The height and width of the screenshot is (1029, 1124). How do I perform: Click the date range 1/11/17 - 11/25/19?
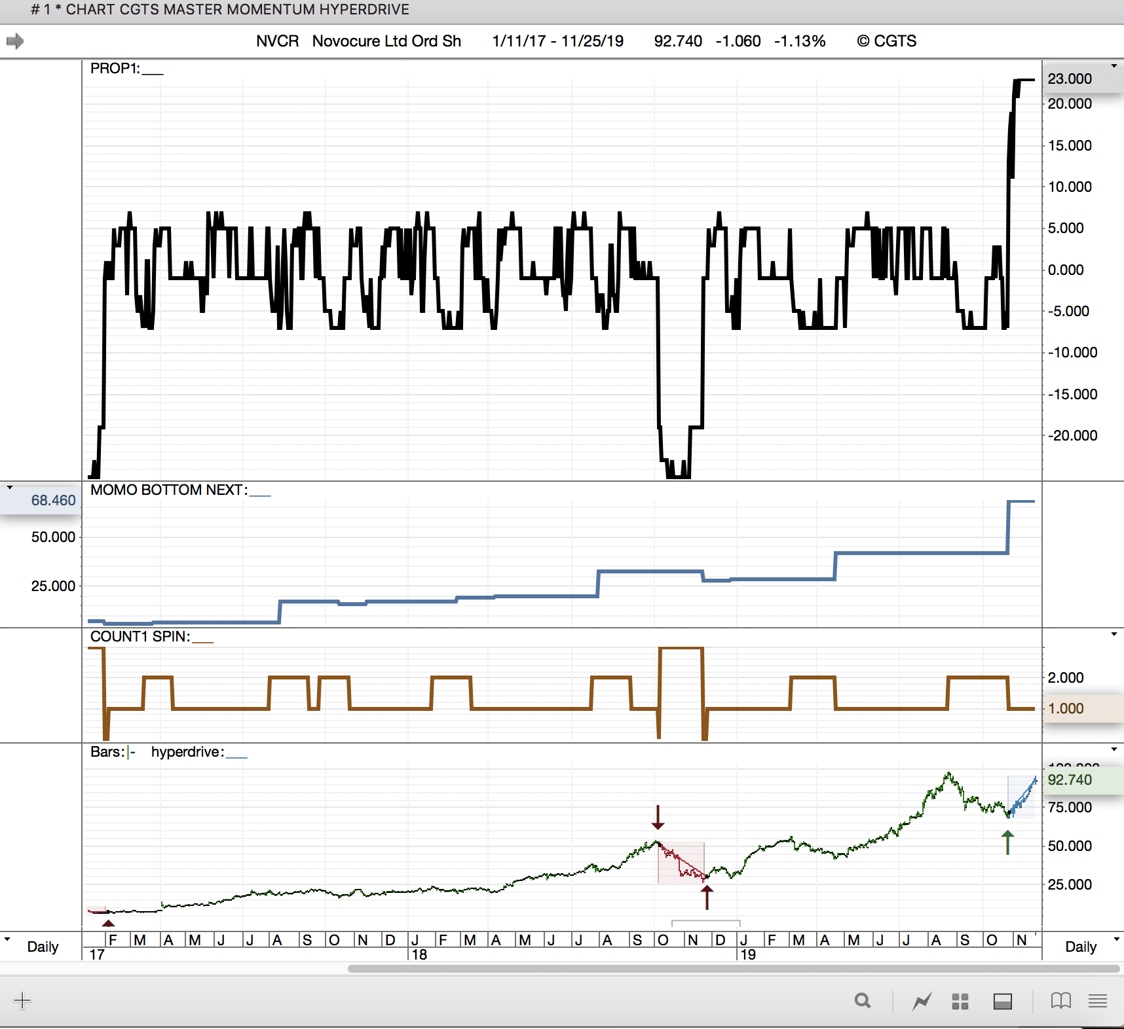click(x=557, y=41)
